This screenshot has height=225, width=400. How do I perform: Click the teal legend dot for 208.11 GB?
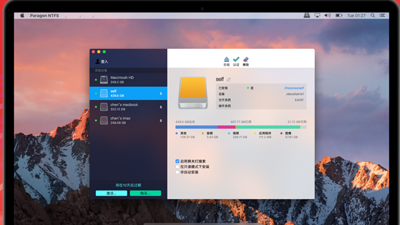pyautogui.click(x=229, y=133)
